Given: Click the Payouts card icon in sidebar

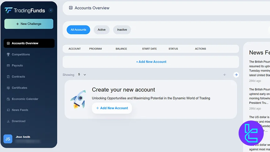Looking at the screenshot, I should [x=8, y=66].
